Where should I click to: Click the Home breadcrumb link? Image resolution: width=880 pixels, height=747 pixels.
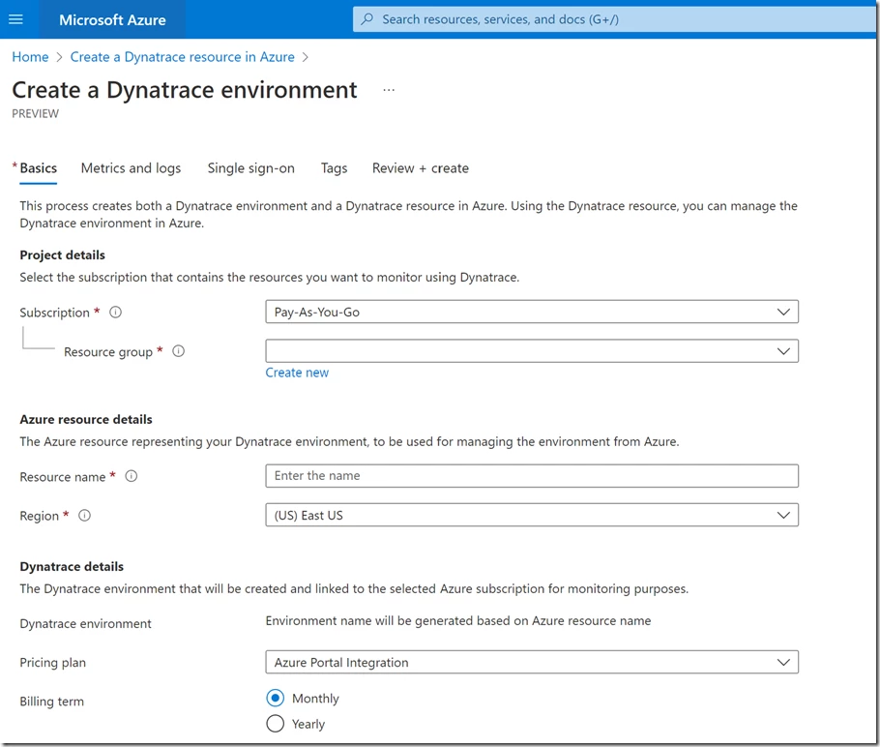(x=30, y=57)
